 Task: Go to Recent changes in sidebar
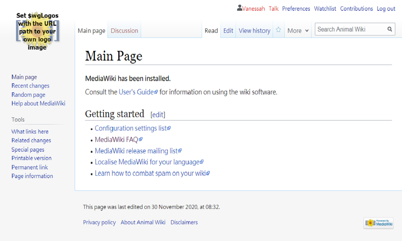[x=30, y=86]
